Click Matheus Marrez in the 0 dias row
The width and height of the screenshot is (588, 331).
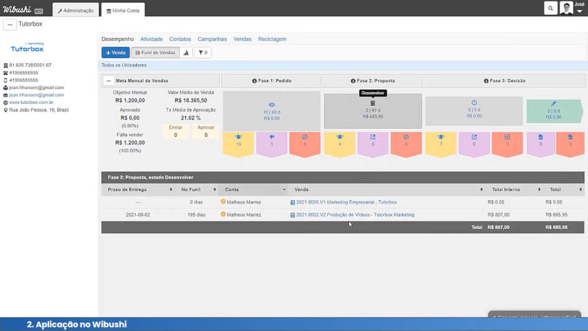pyautogui.click(x=244, y=202)
